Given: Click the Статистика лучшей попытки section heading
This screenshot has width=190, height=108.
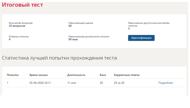Looking at the screenshot, I should [59, 58].
